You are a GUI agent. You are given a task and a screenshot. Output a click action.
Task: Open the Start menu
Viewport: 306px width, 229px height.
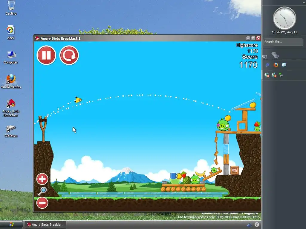[x=11, y=225]
